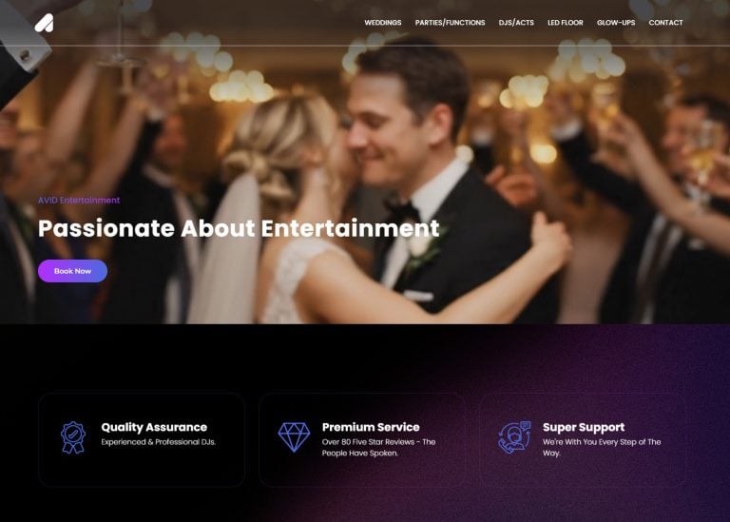This screenshot has height=522, width=730.
Task: Select LED Floor in navigation
Action: 566,23
